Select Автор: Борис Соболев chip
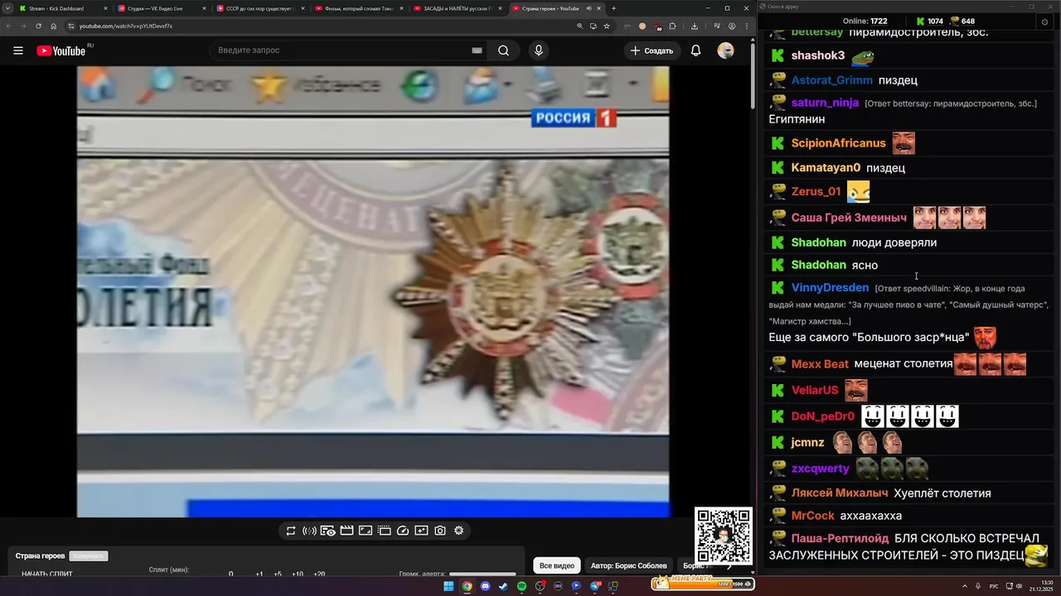Image resolution: width=1061 pixels, height=596 pixels. [x=628, y=565]
